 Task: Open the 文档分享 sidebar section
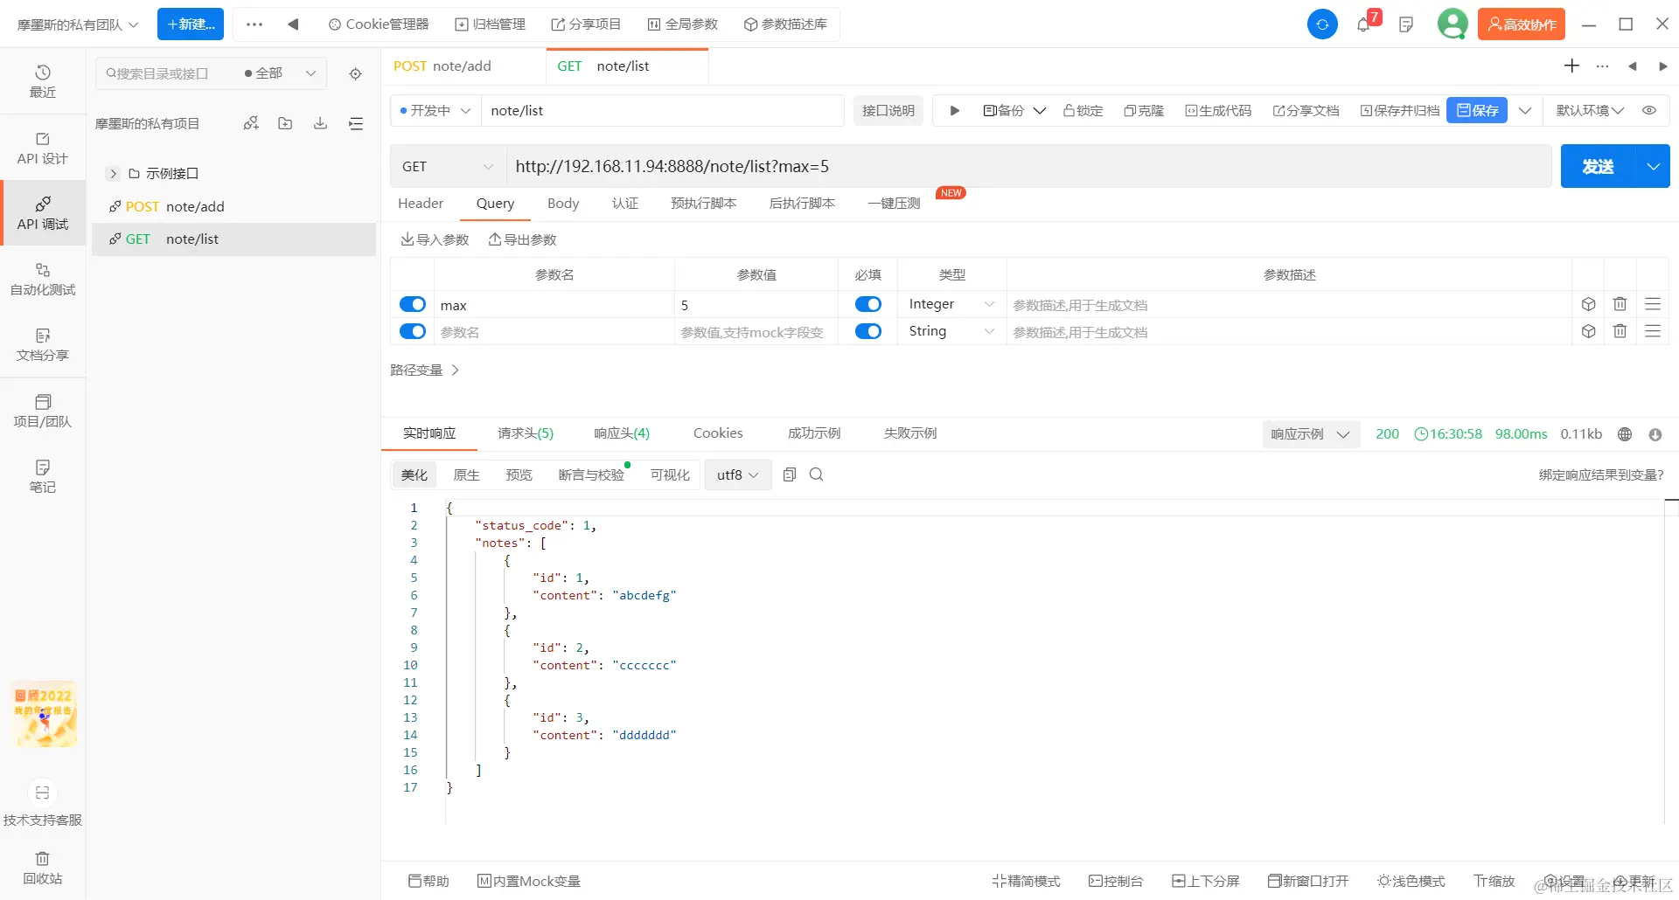pos(43,345)
